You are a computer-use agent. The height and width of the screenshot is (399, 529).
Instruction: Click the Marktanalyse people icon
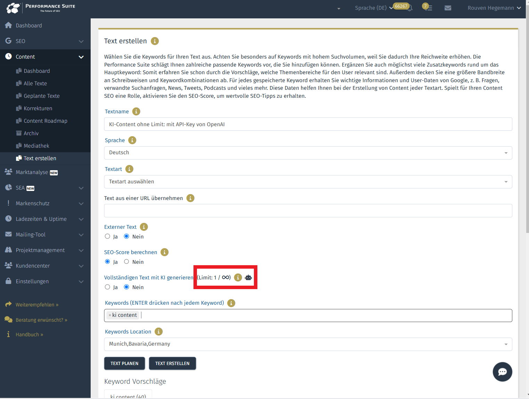[8, 172]
